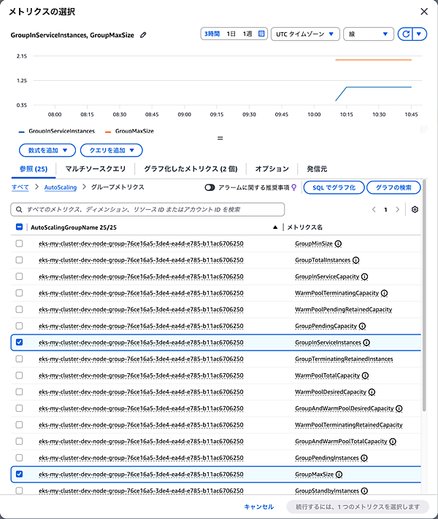The image size is (438, 519).
Task: Open the グラフ化したメトリクス (2 個) tab
Action: tap(191, 169)
